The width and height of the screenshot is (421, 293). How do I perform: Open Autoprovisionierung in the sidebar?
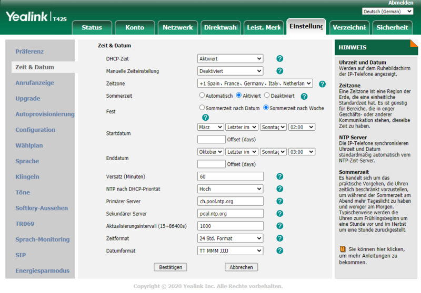point(45,114)
